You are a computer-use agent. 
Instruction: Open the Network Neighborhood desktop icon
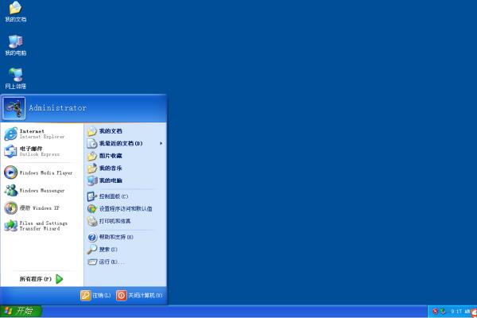pos(16,79)
